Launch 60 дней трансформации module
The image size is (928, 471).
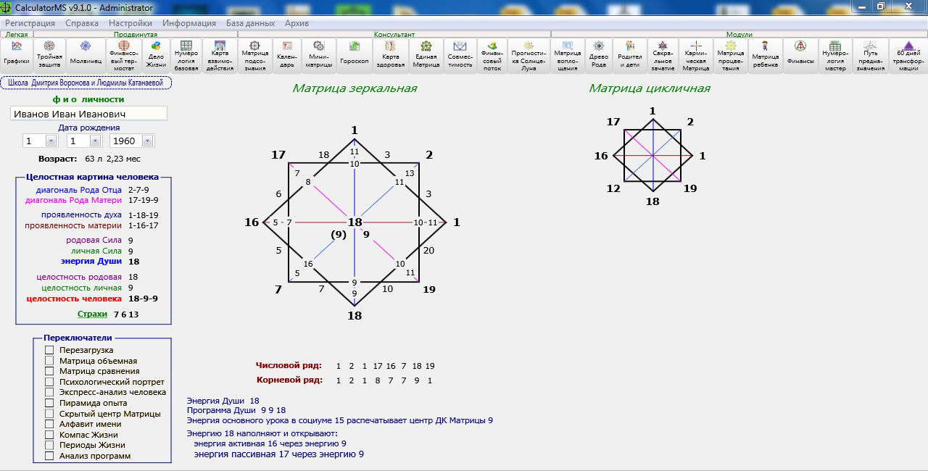908,55
